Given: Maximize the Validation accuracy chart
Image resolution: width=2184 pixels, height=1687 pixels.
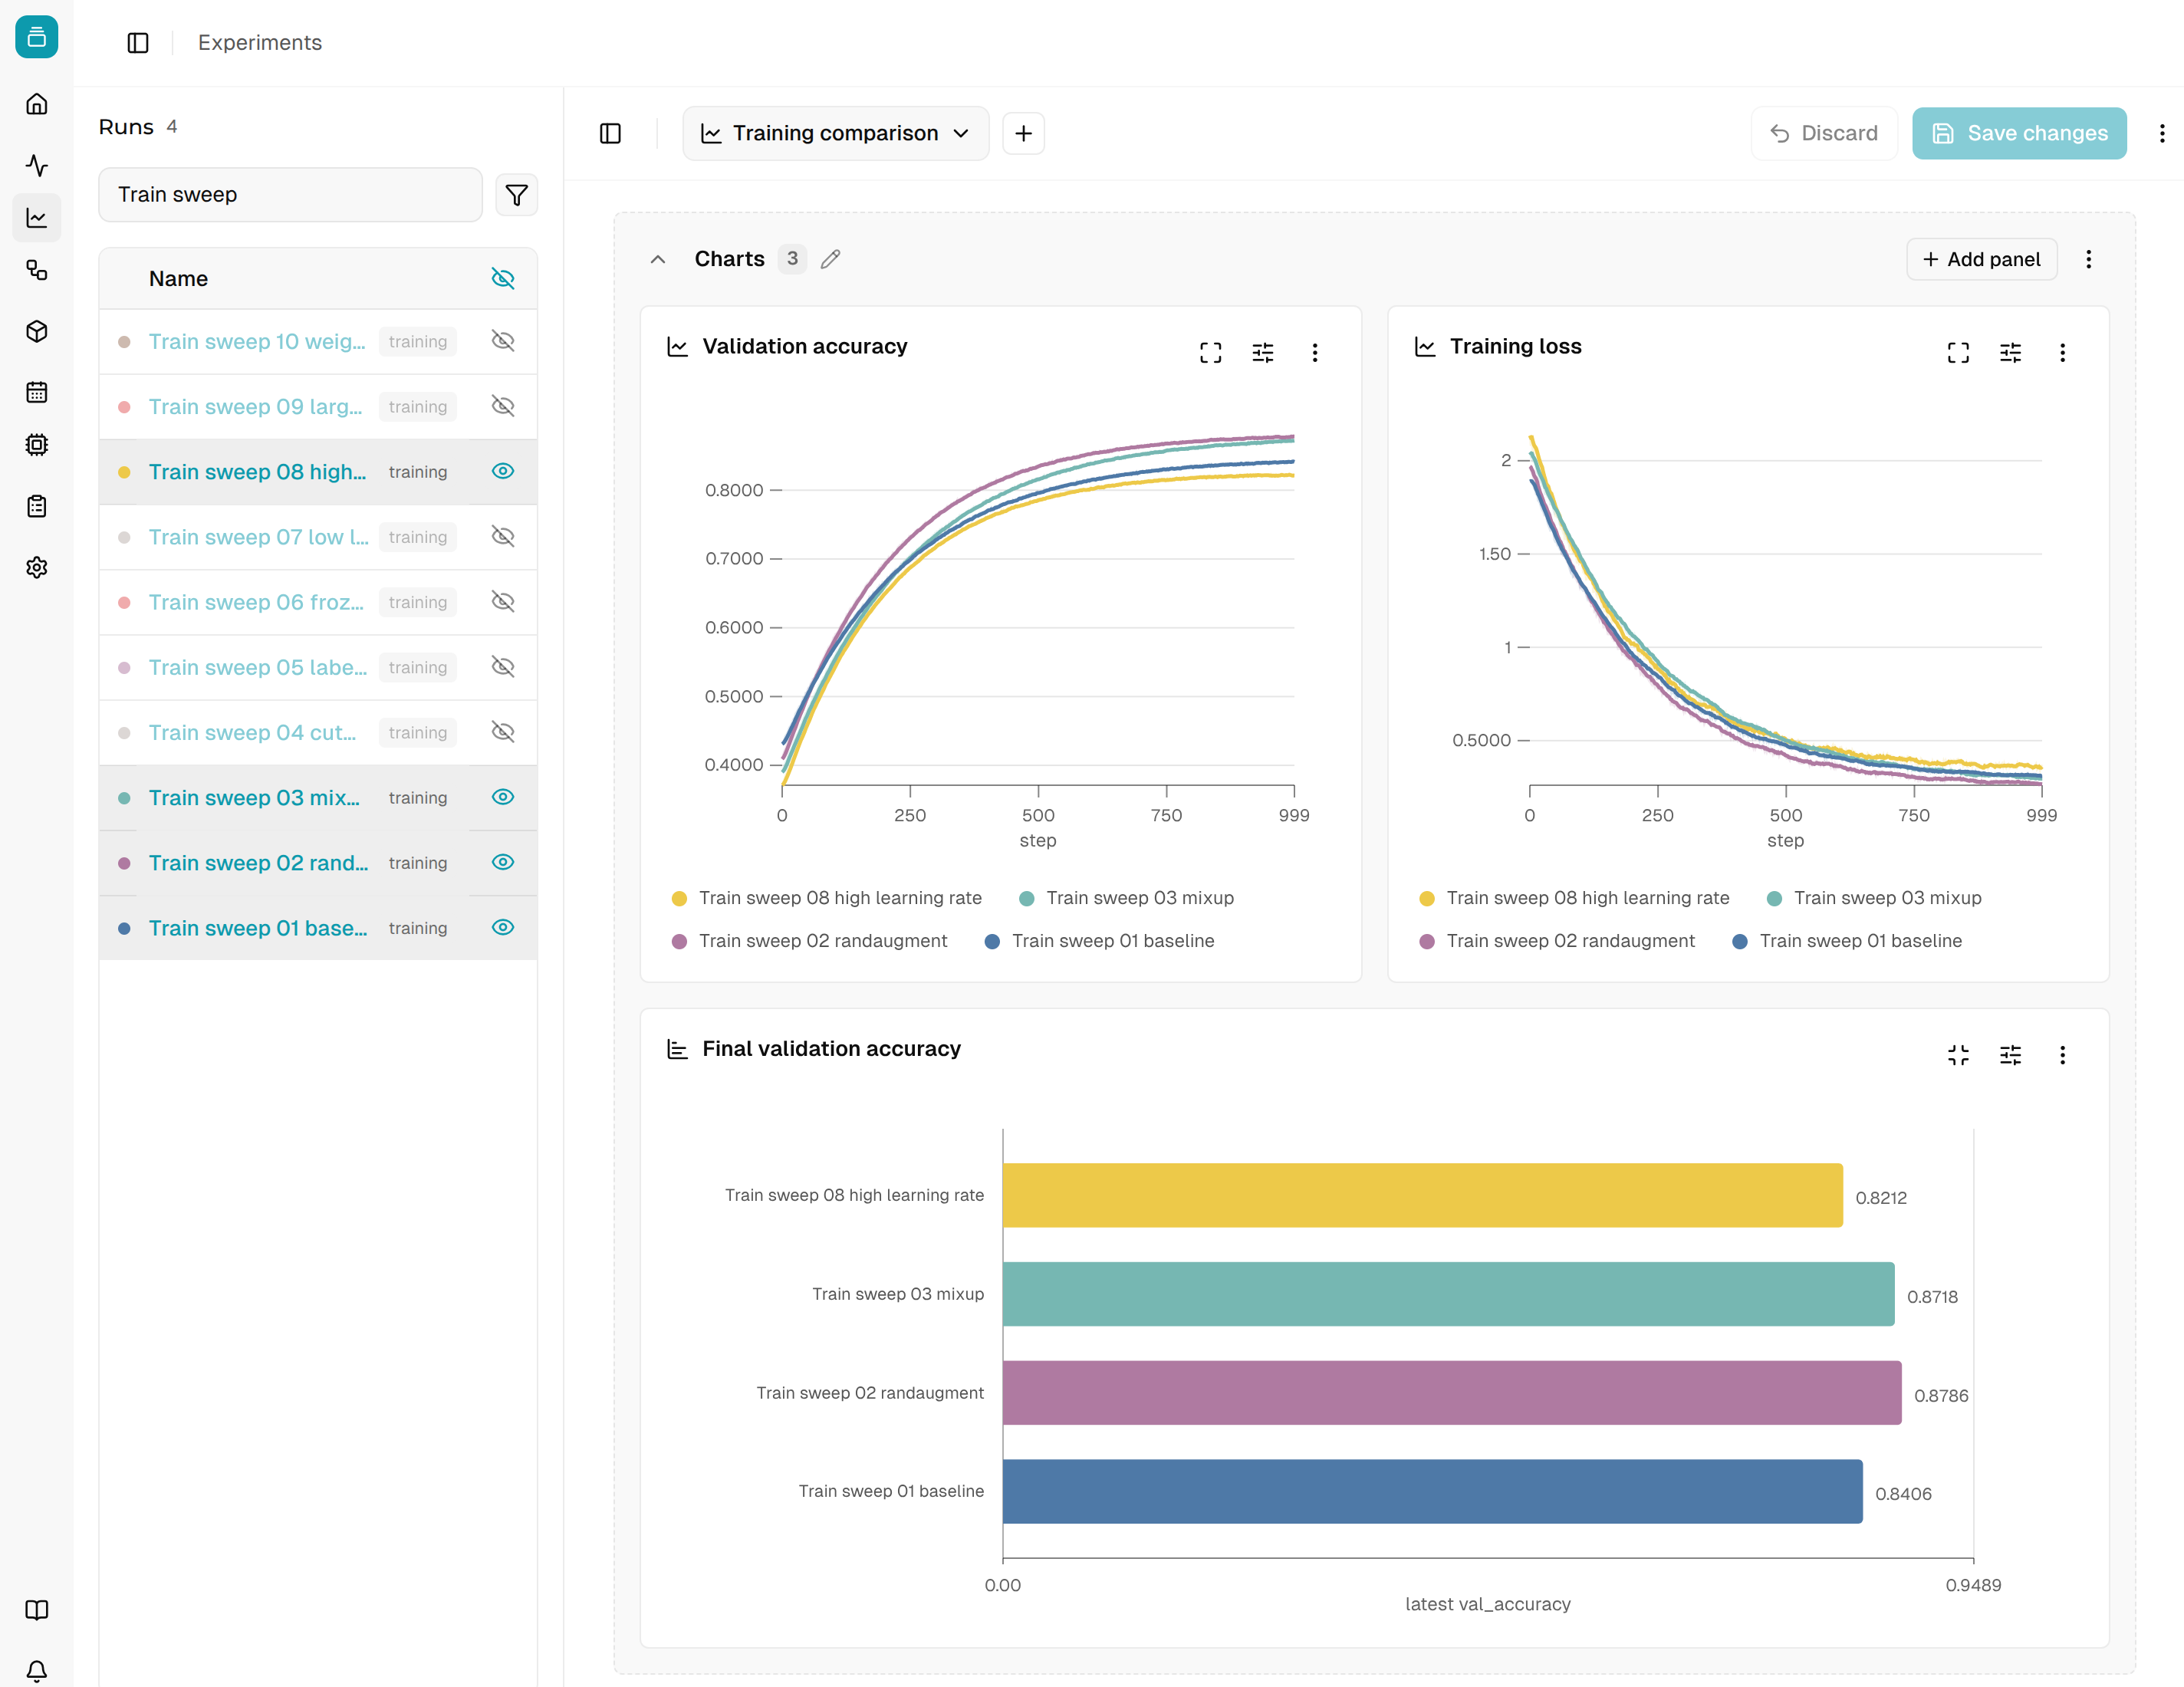Looking at the screenshot, I should [1210, 352].
